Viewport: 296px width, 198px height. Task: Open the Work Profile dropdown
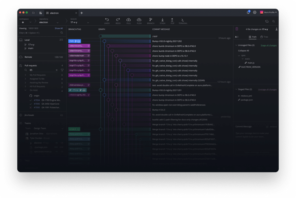[268, 12]
